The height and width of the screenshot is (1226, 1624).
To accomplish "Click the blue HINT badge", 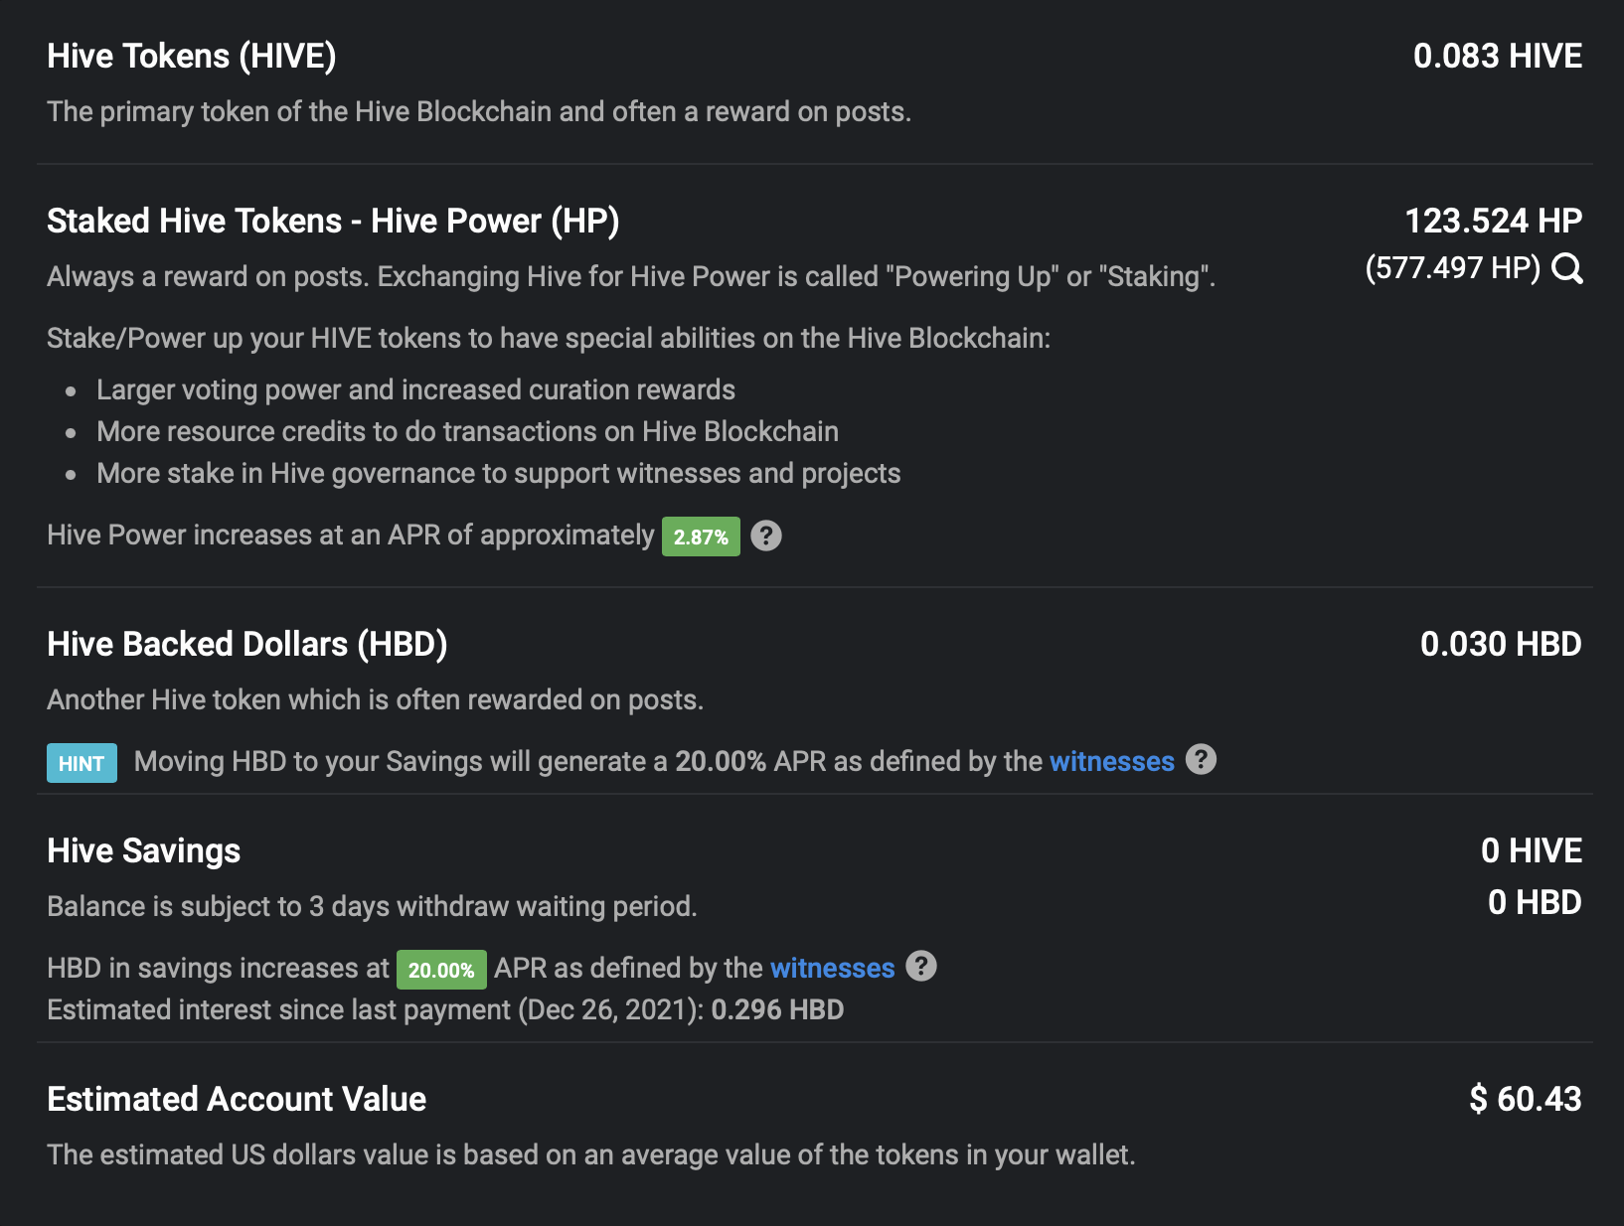I will pos(81,763).
